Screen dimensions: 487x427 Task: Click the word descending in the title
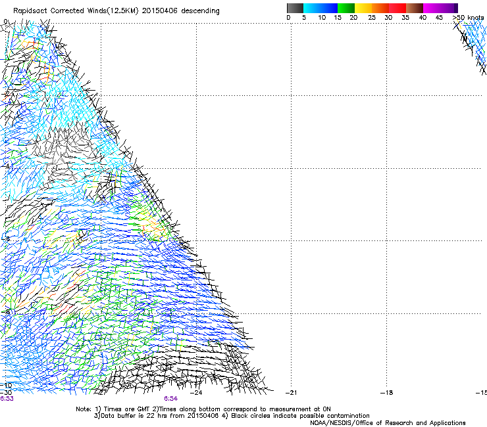200,11
